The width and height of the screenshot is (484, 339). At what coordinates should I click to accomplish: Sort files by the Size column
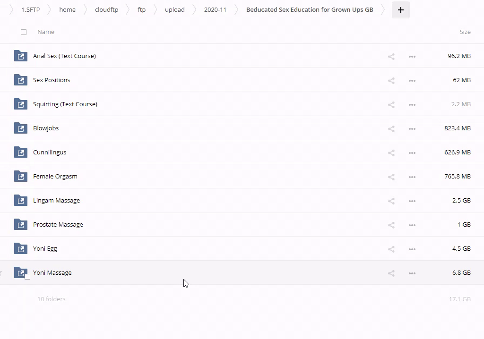(x=465, y=32)
